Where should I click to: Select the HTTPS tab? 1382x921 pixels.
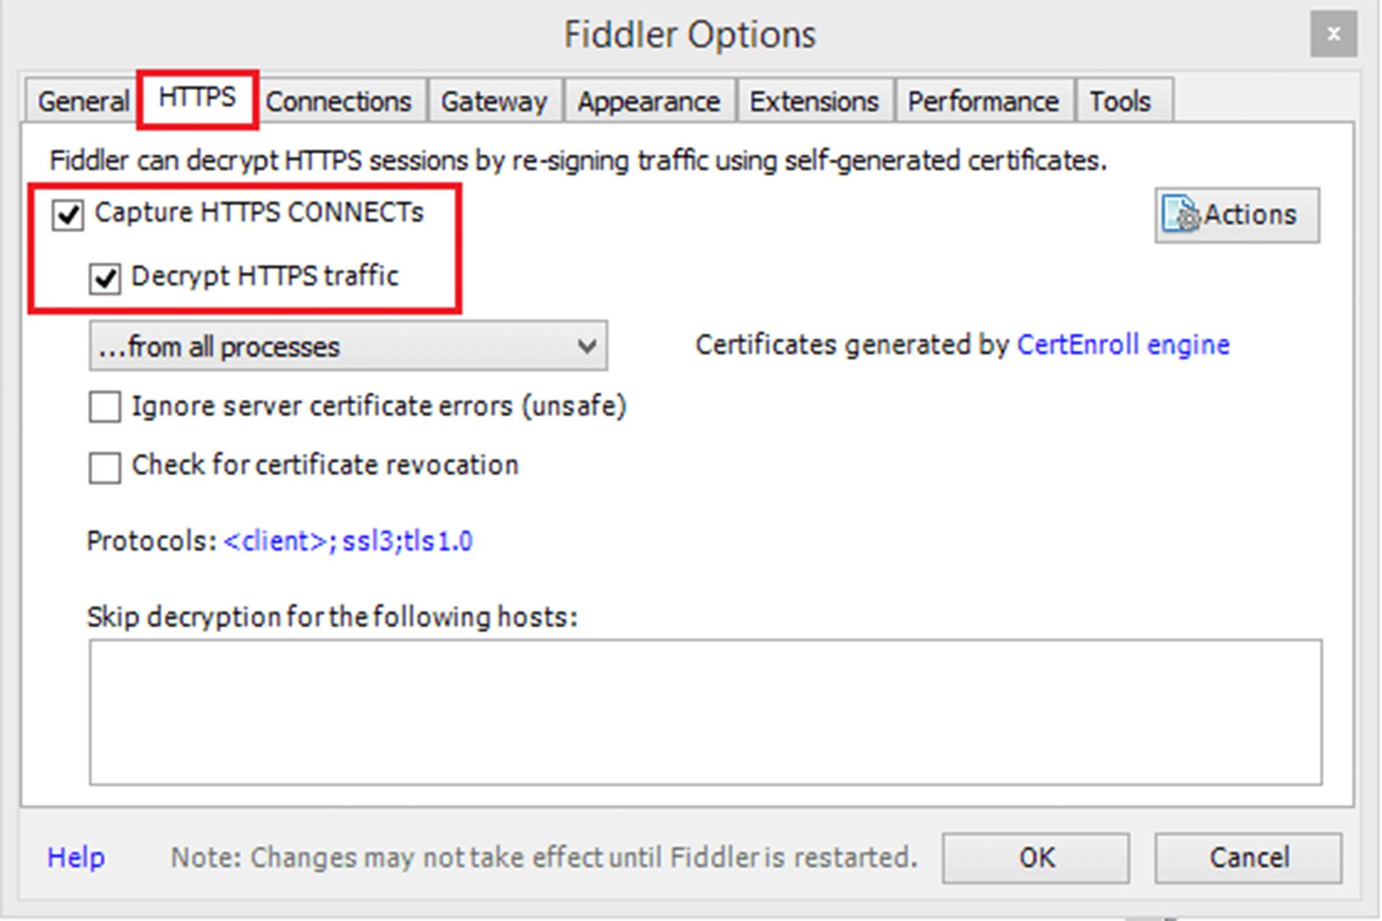[197, 98]
